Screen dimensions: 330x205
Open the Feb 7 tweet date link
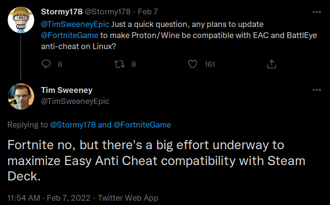pos(148,12)
